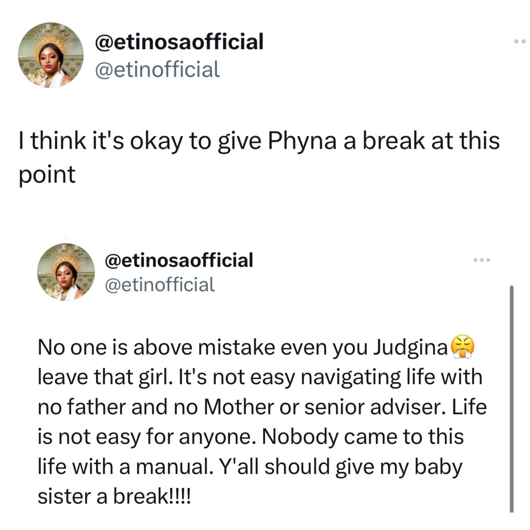This screenshot has width=530, height=530.
Task: Click the second tweet's profile picture
Action: 65,272
